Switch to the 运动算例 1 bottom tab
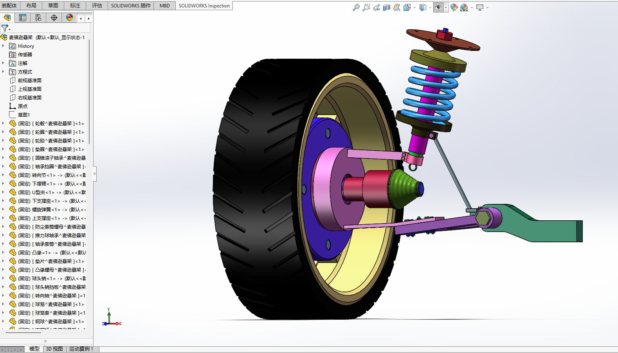Viewport: 618px width, 353px height. pyautogui.click(x=81, y=349)
